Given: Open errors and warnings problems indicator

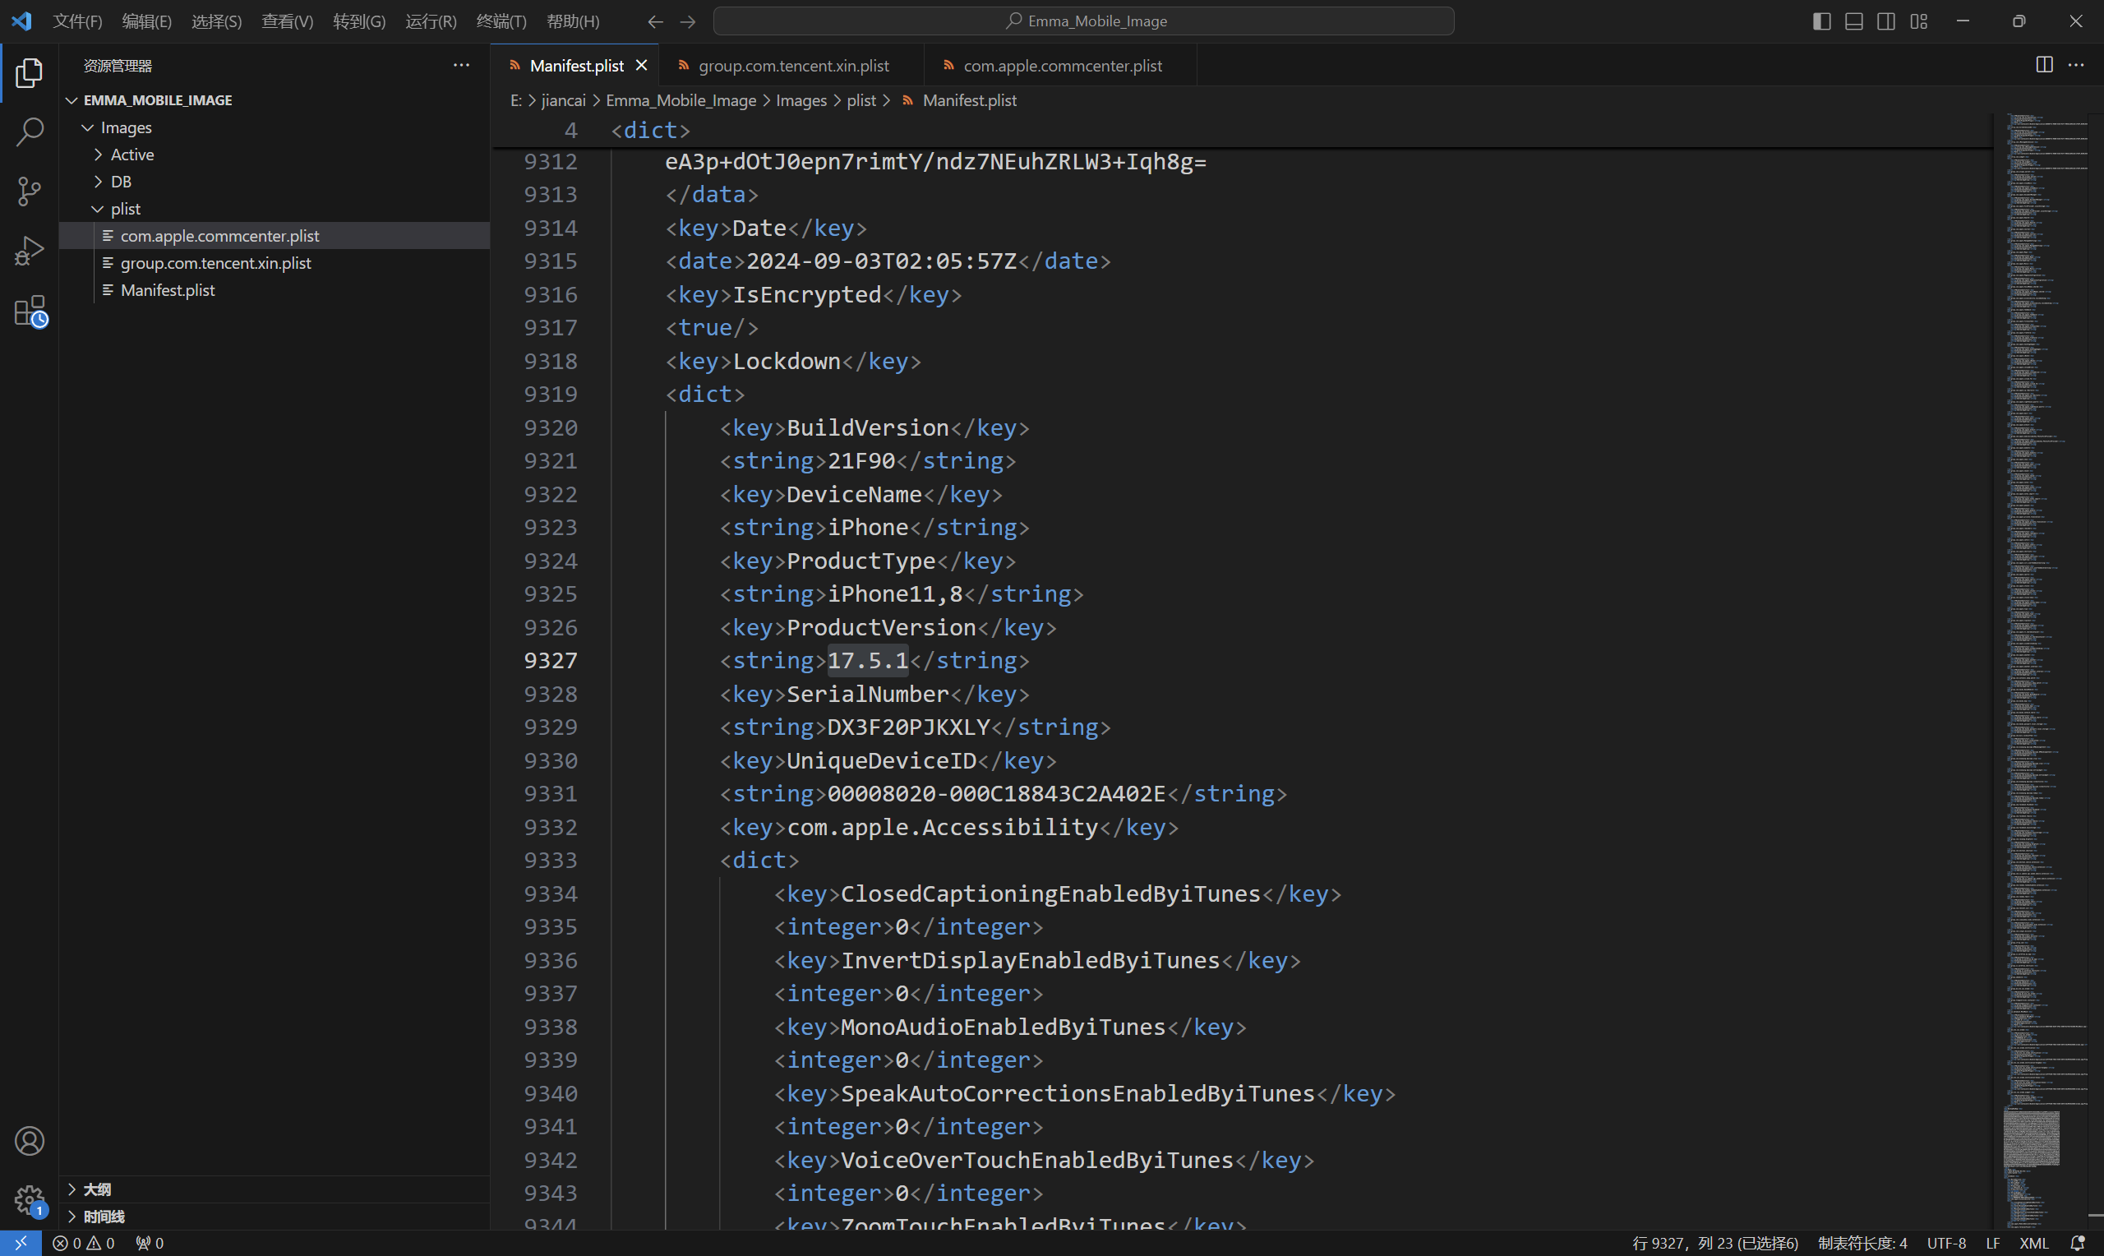Looking at the screenshot, I should point(83,1243).
